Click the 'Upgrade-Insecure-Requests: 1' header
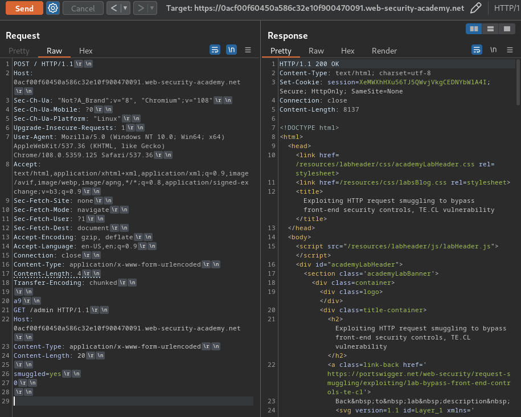The width and height of the screenshot is (521, 417). click(x=69, y=128)
